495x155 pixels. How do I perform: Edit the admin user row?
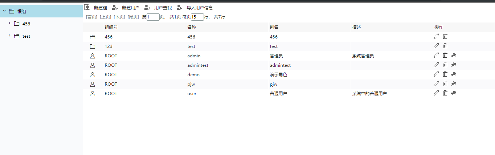pyautogui.click(x=436, y=55)
